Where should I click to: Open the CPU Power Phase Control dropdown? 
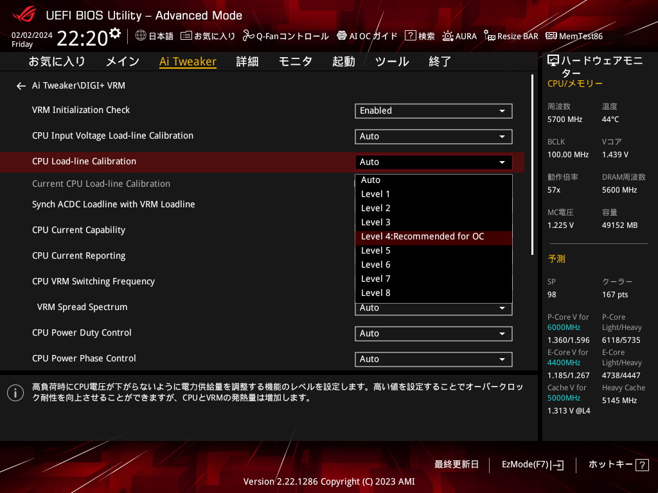click(x=434, y=359)
